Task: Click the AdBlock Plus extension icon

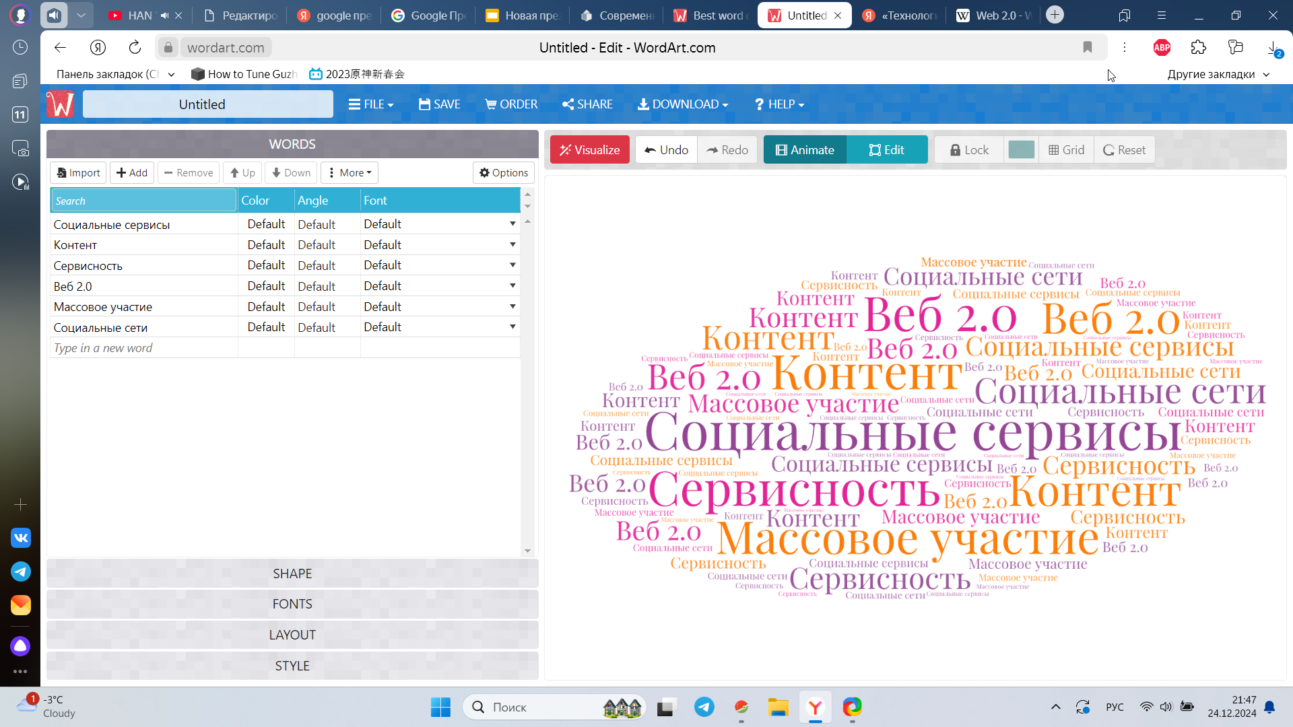Action: 1162,47
